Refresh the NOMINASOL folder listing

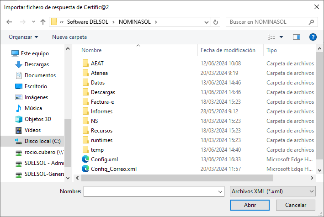(x=216, y=22)
